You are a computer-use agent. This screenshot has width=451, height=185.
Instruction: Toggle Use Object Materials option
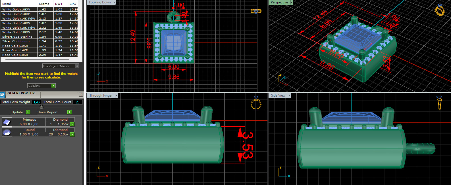tap(77, 66)
